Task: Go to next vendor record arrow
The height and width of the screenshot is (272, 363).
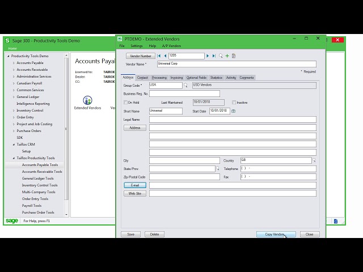Action: (x=208, y=56)
